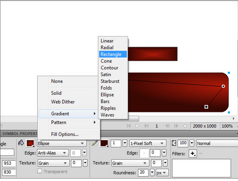Screen dimensions: 238x181
Task: Go to last frame
Action: [x=146, y=126]
